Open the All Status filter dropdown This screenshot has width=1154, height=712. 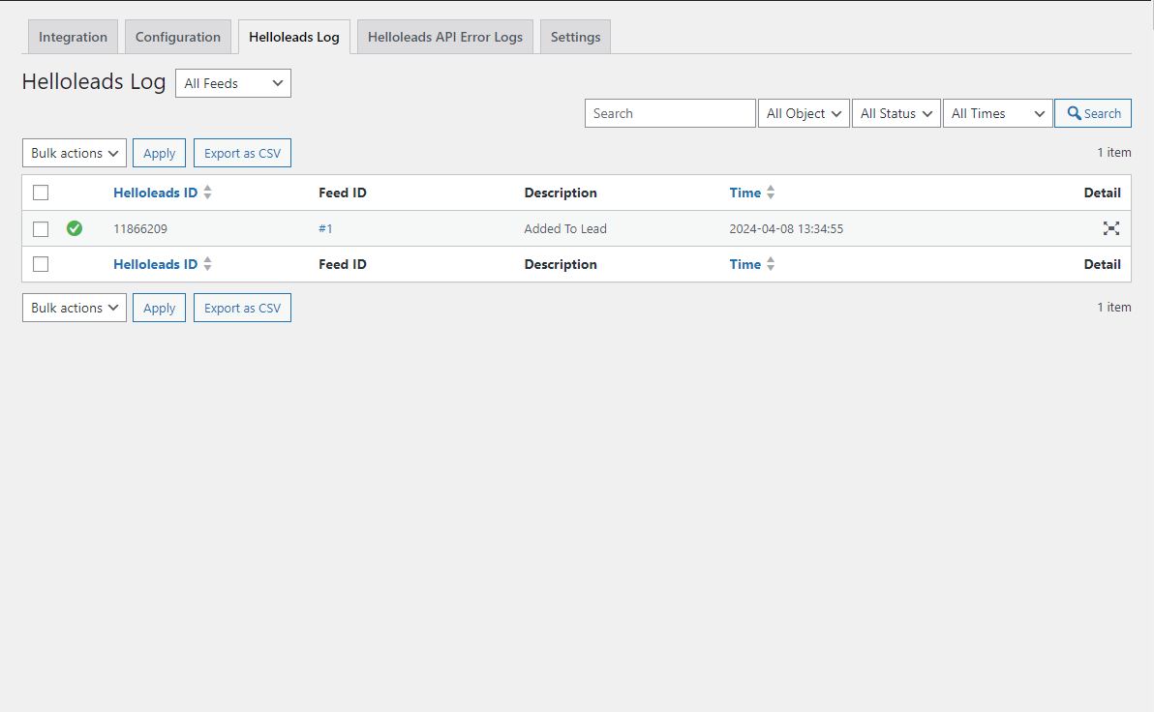pyautogui.click(x=896, y=113)
